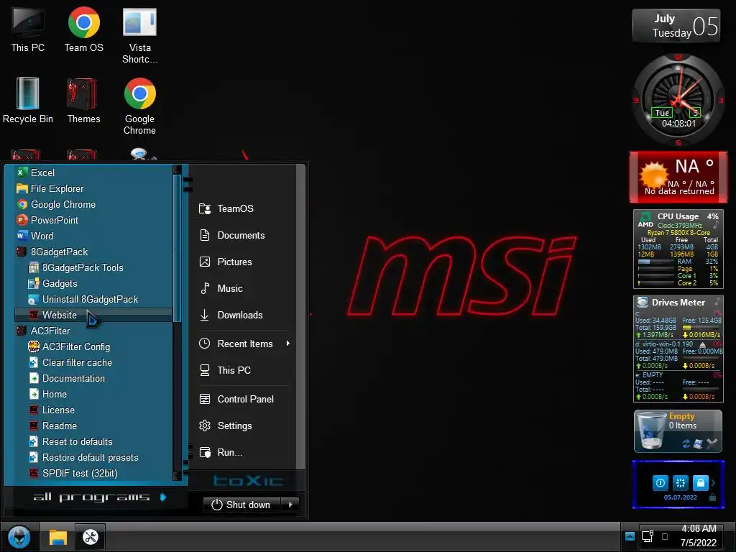Open the Team OS Chrome shortcut

pos(83,29)
